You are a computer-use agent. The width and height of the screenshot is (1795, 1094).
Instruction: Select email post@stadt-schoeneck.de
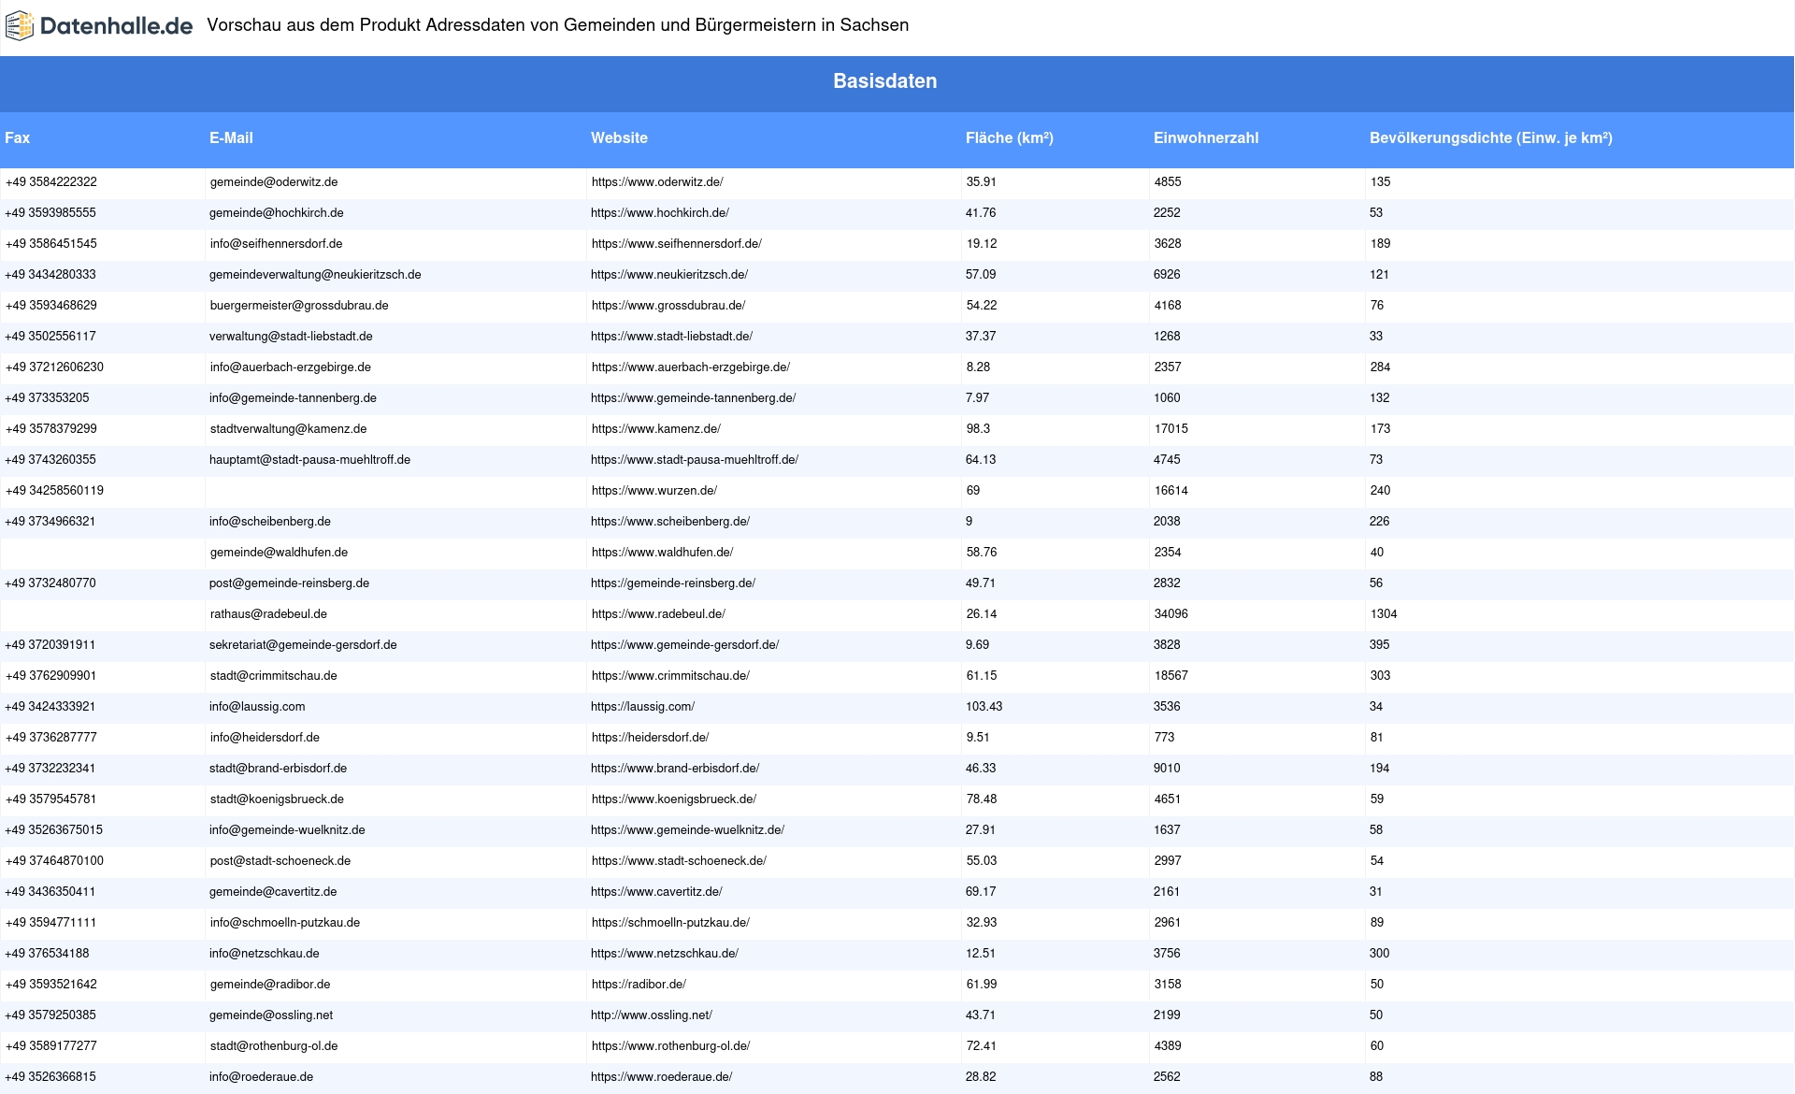280,861
